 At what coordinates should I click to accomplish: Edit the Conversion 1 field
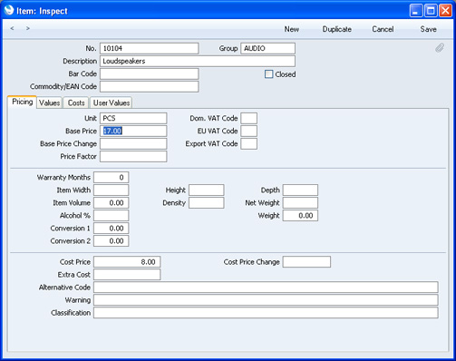pos(112,228)
